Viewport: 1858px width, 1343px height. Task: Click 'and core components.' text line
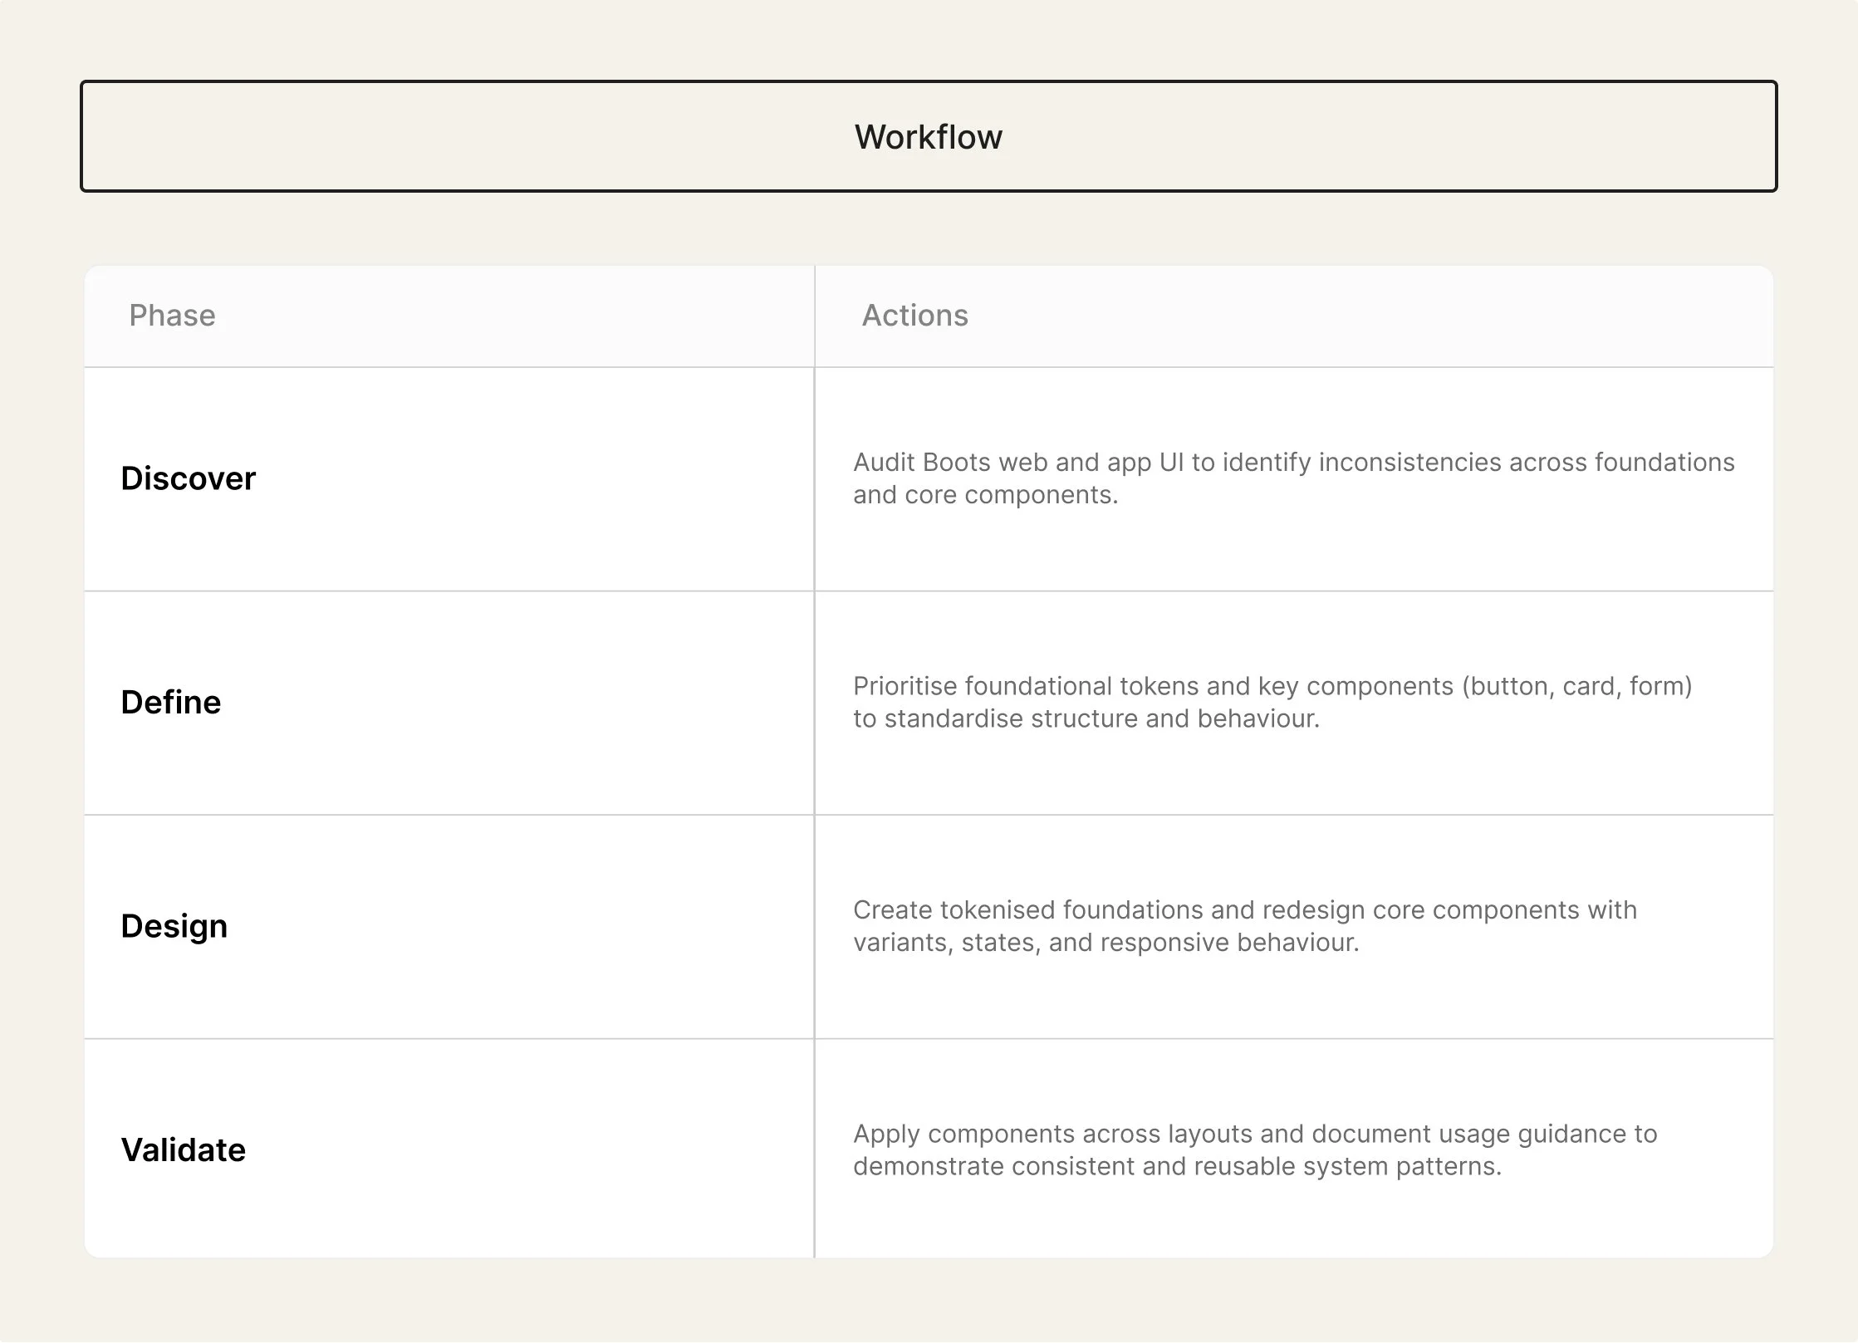click(985, 495)
